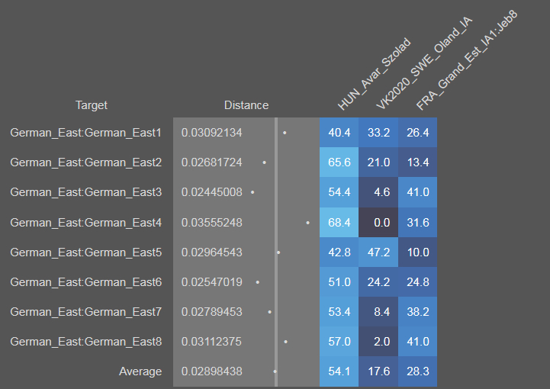Click the distance plot dot for German_East3

click(252, 192)
